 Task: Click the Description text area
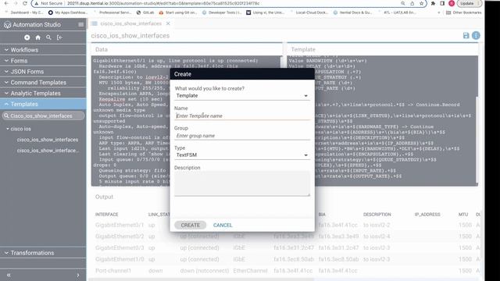(x=242, y=183)
